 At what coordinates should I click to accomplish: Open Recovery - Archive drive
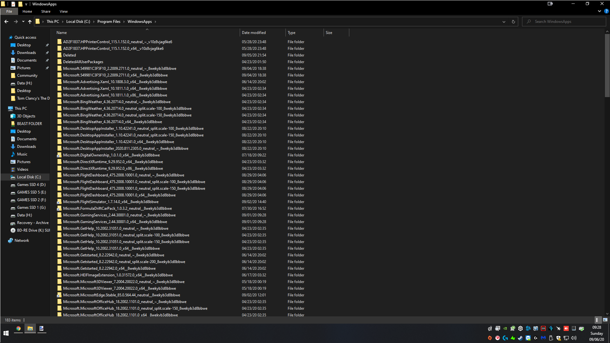click(33, 223)
